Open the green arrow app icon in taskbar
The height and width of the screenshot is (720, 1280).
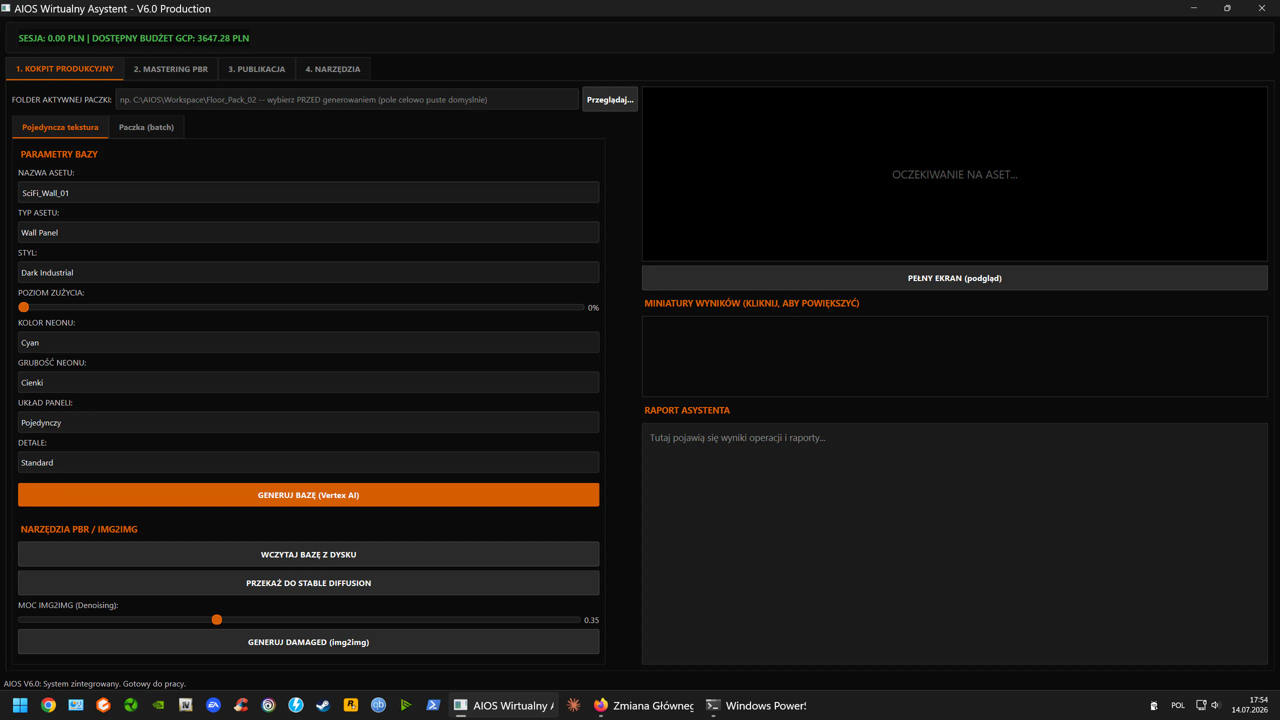406,705
